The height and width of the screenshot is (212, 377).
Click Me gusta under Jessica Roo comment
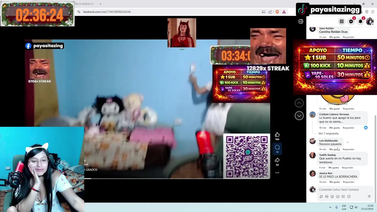coord(334,182)
